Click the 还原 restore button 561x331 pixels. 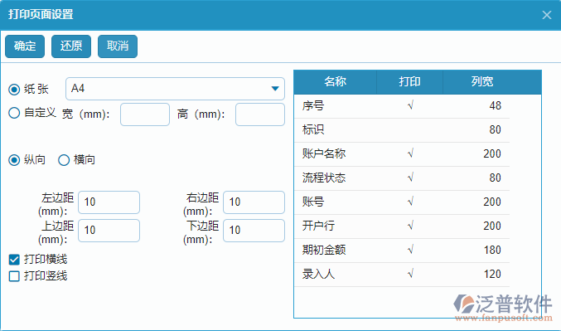point(71,46)
